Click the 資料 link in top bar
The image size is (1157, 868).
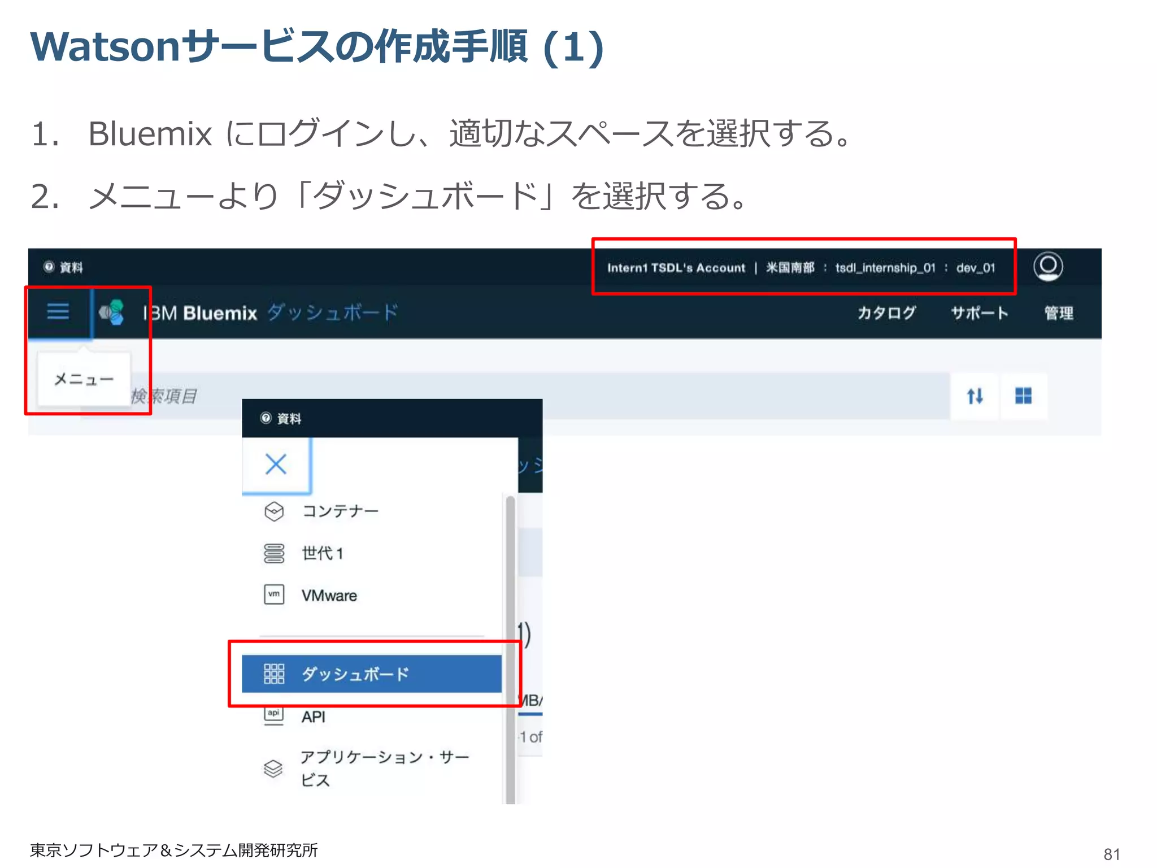coord(71,267)
